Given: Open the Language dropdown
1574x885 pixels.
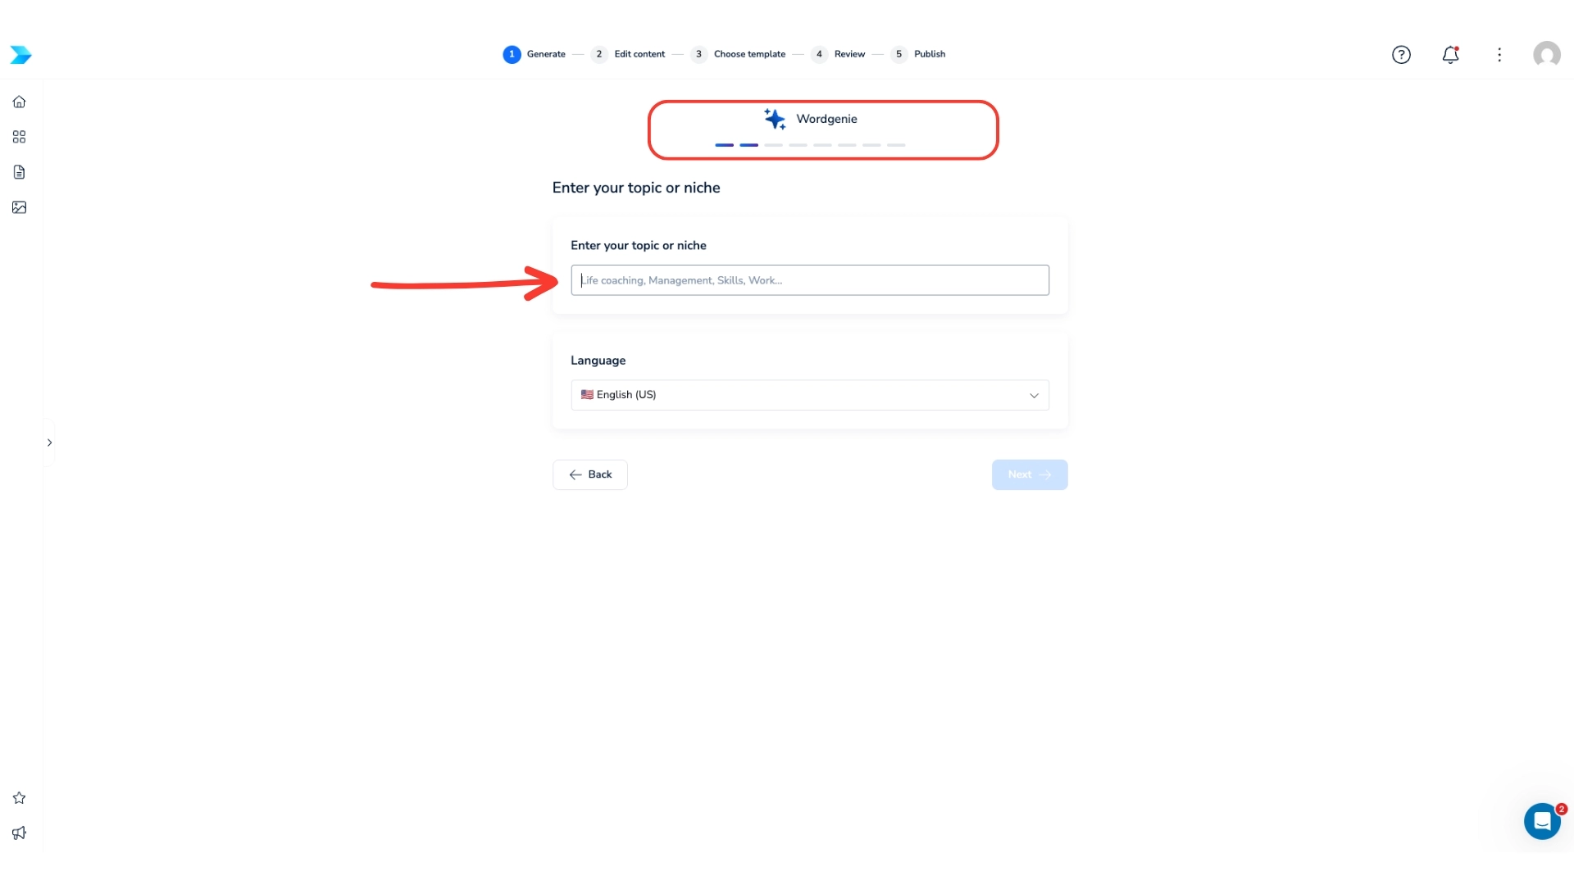Looking at the screenshot, I should pos(810,395).
